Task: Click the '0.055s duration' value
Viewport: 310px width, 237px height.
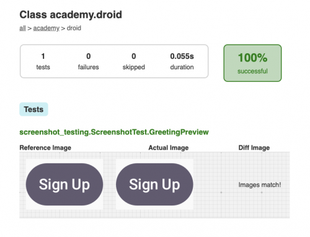Action: pyautogui.click(x=182, y=61)
